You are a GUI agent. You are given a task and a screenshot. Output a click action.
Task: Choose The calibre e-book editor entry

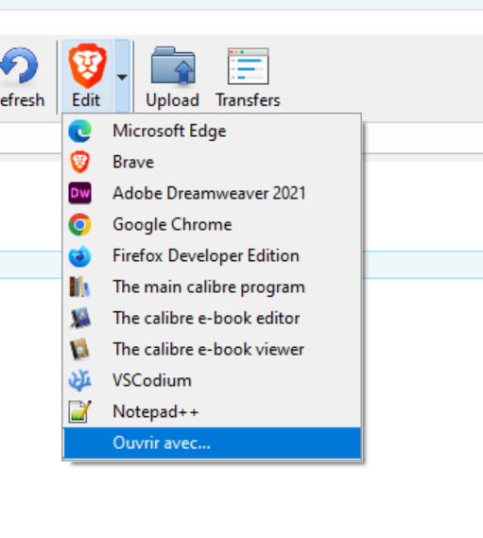click(212, 319)
